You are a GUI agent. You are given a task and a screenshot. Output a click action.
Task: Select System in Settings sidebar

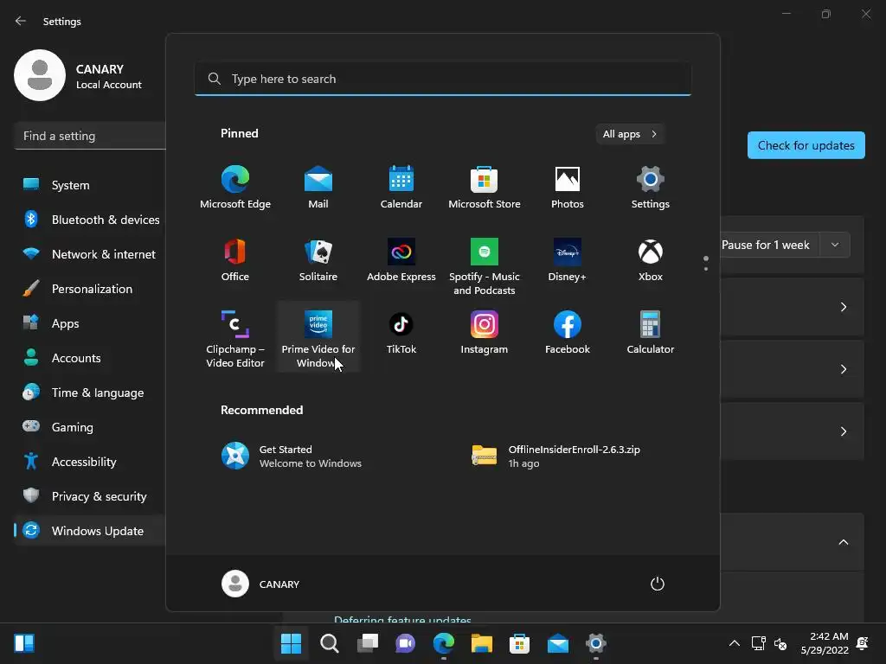[89, 185]
